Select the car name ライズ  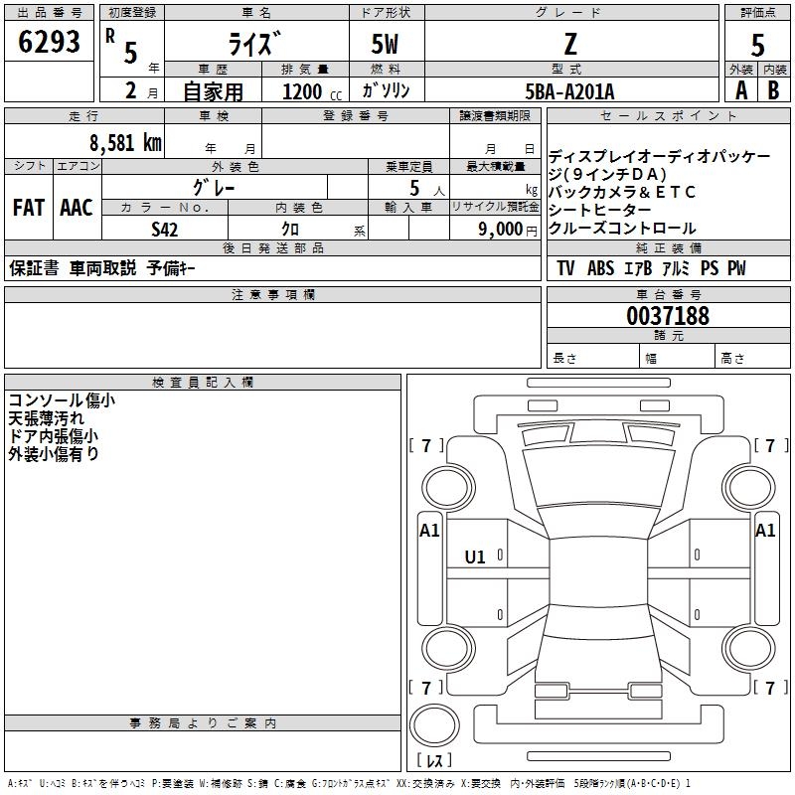tap(253, 44)
